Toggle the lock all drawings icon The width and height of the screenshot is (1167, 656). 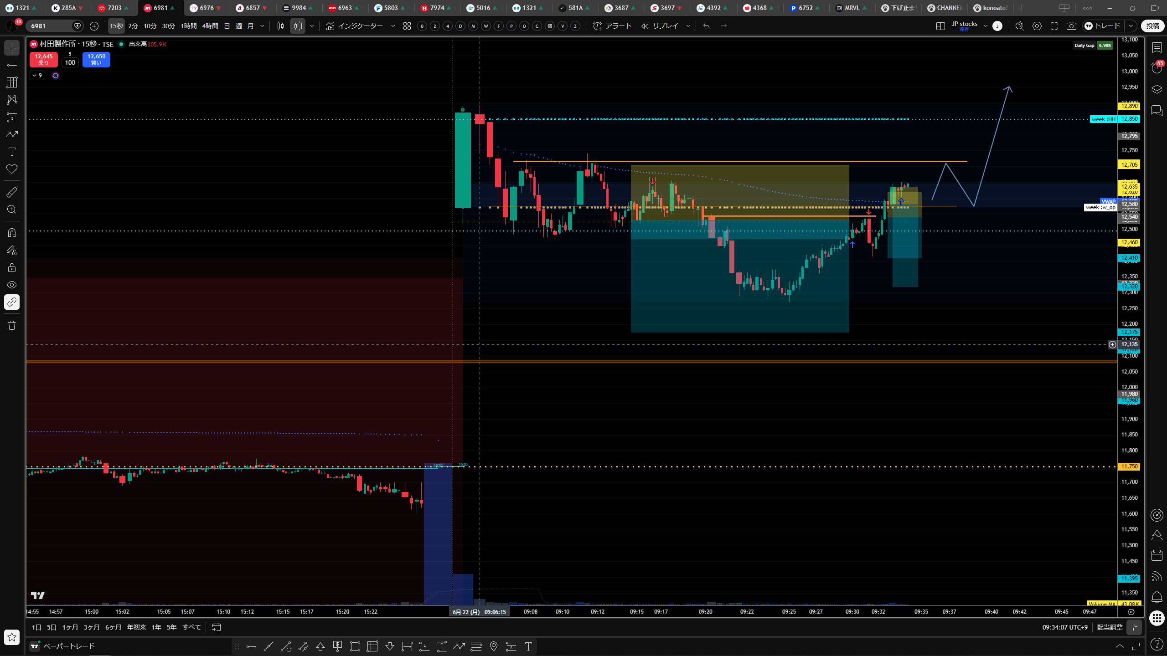pos(12,267)
